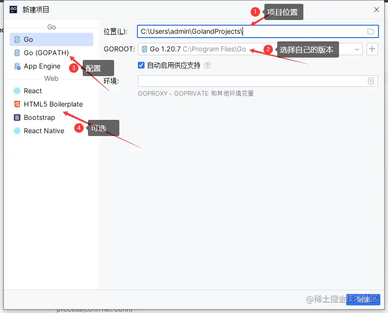Close the 新建项目 dialog

coord(377,10)
